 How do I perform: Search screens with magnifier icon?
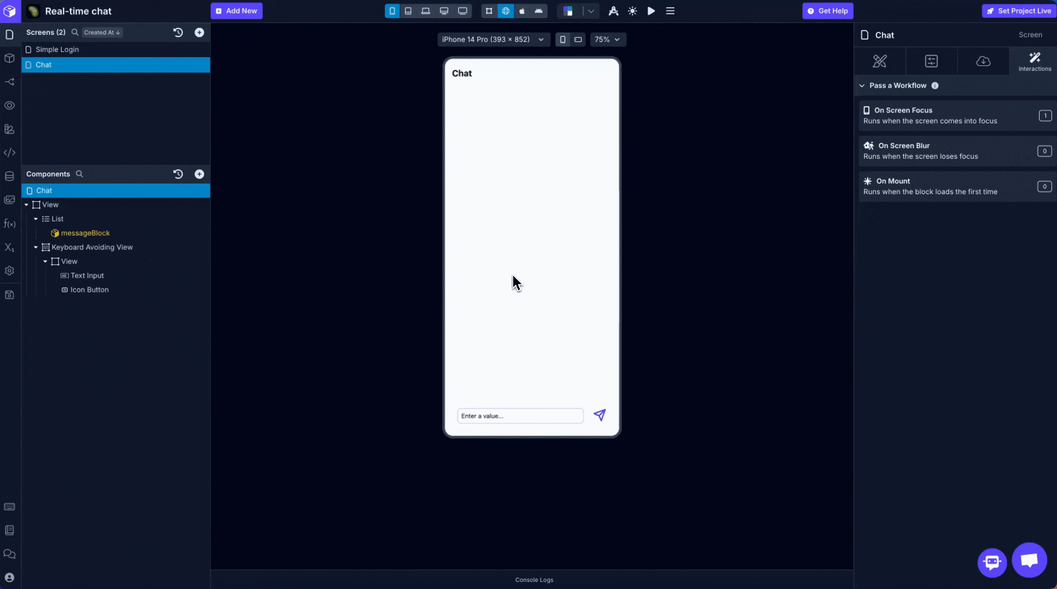pos(75,32)
